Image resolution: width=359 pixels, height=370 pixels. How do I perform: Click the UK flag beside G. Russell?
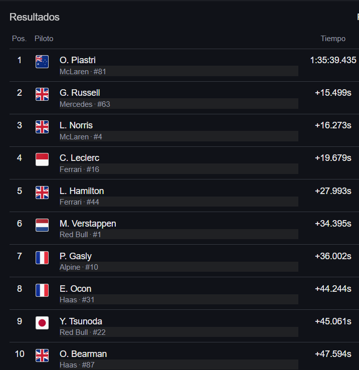click(x=42, y=94)
